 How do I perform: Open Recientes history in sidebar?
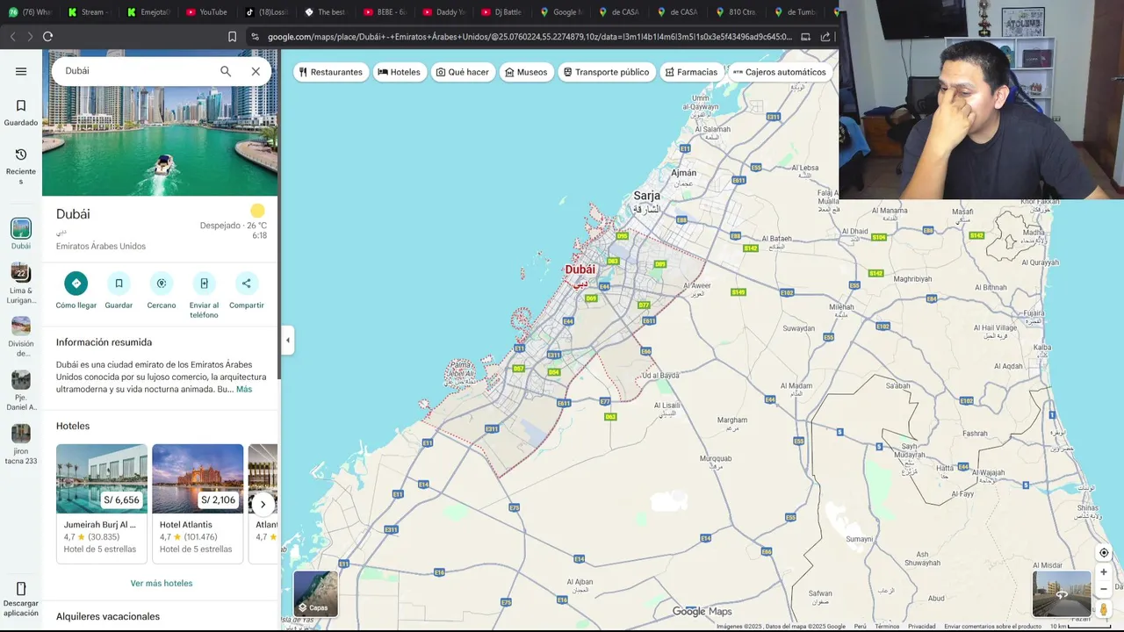(21, 165)
